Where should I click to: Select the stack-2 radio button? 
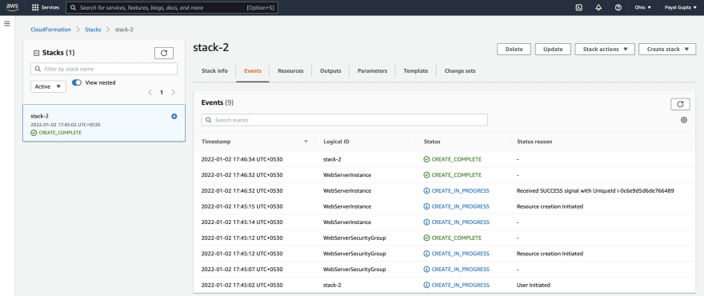pyautogui.click(x=174, y=116)
